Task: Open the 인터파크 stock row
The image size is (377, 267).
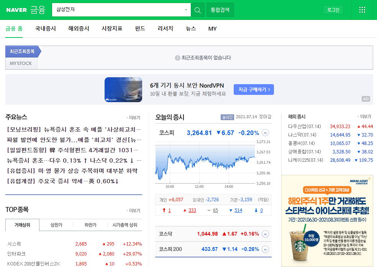Action: click(x=75, y=254)
